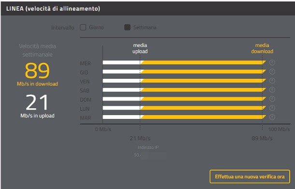Image resolution: width=295 pixels, height=189 pixels.
Task: Click the Indirizzo IP field
Action: point(150,155)
